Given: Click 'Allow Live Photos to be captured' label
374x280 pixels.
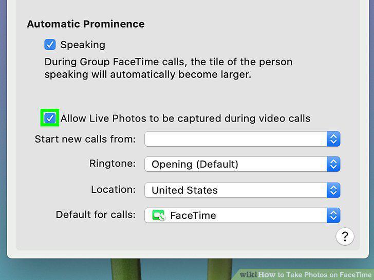Looking at the screenshot, I should tap(185, 118).
